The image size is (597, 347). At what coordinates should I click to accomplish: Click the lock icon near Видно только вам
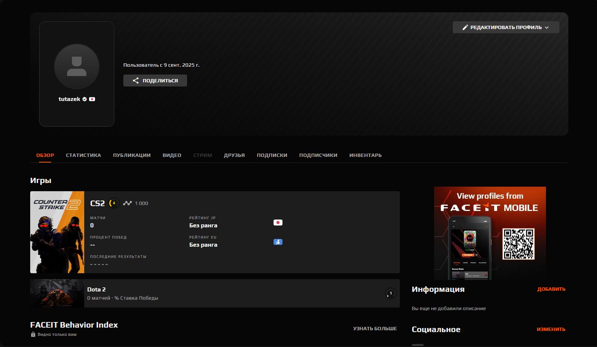point(32,334)
